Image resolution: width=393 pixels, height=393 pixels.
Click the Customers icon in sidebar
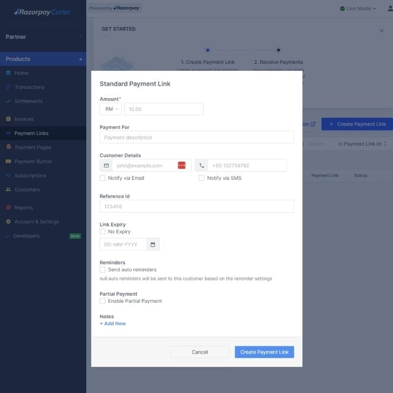click(x=8, y=190)
